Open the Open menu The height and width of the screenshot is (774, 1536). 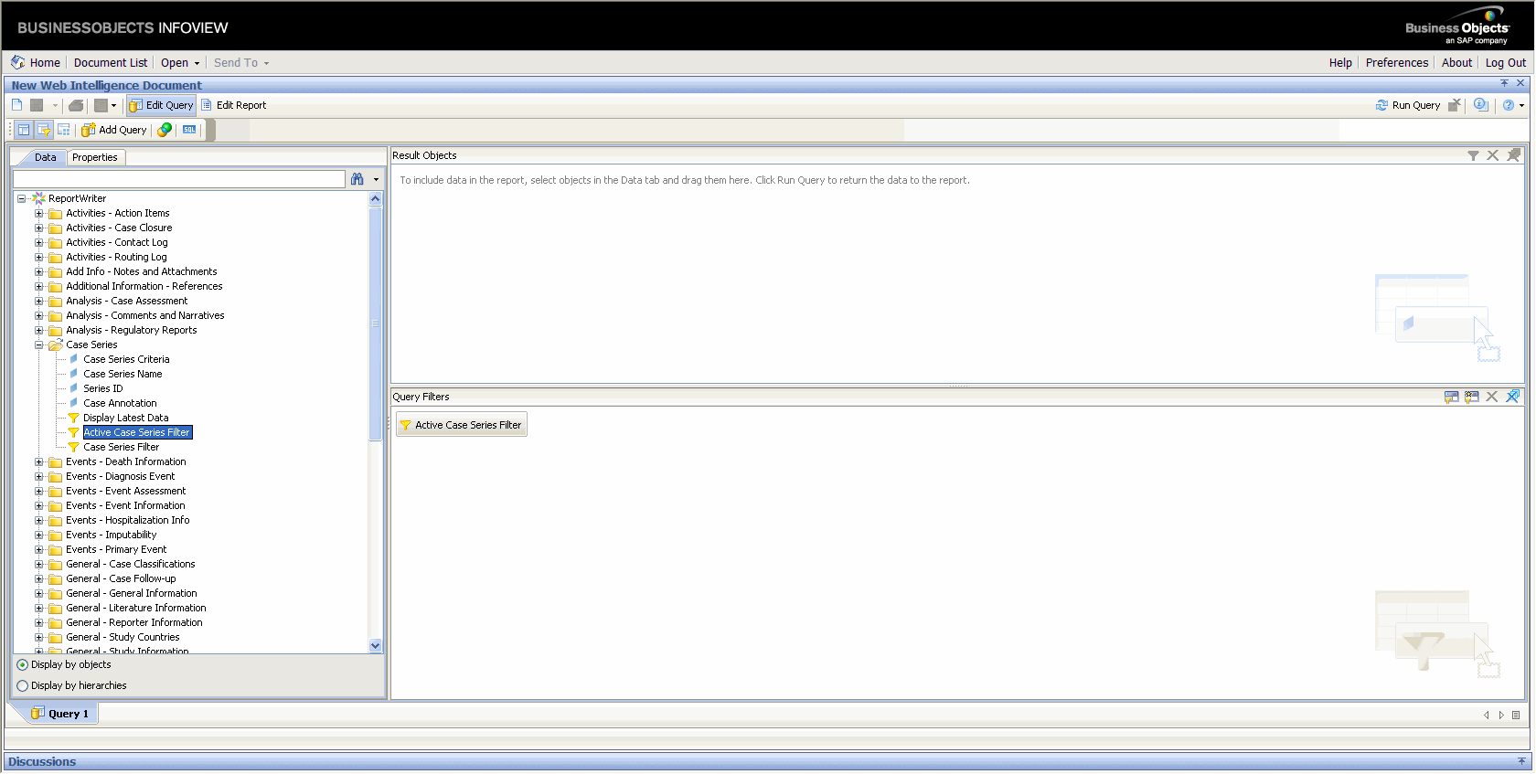click(180, 63)
